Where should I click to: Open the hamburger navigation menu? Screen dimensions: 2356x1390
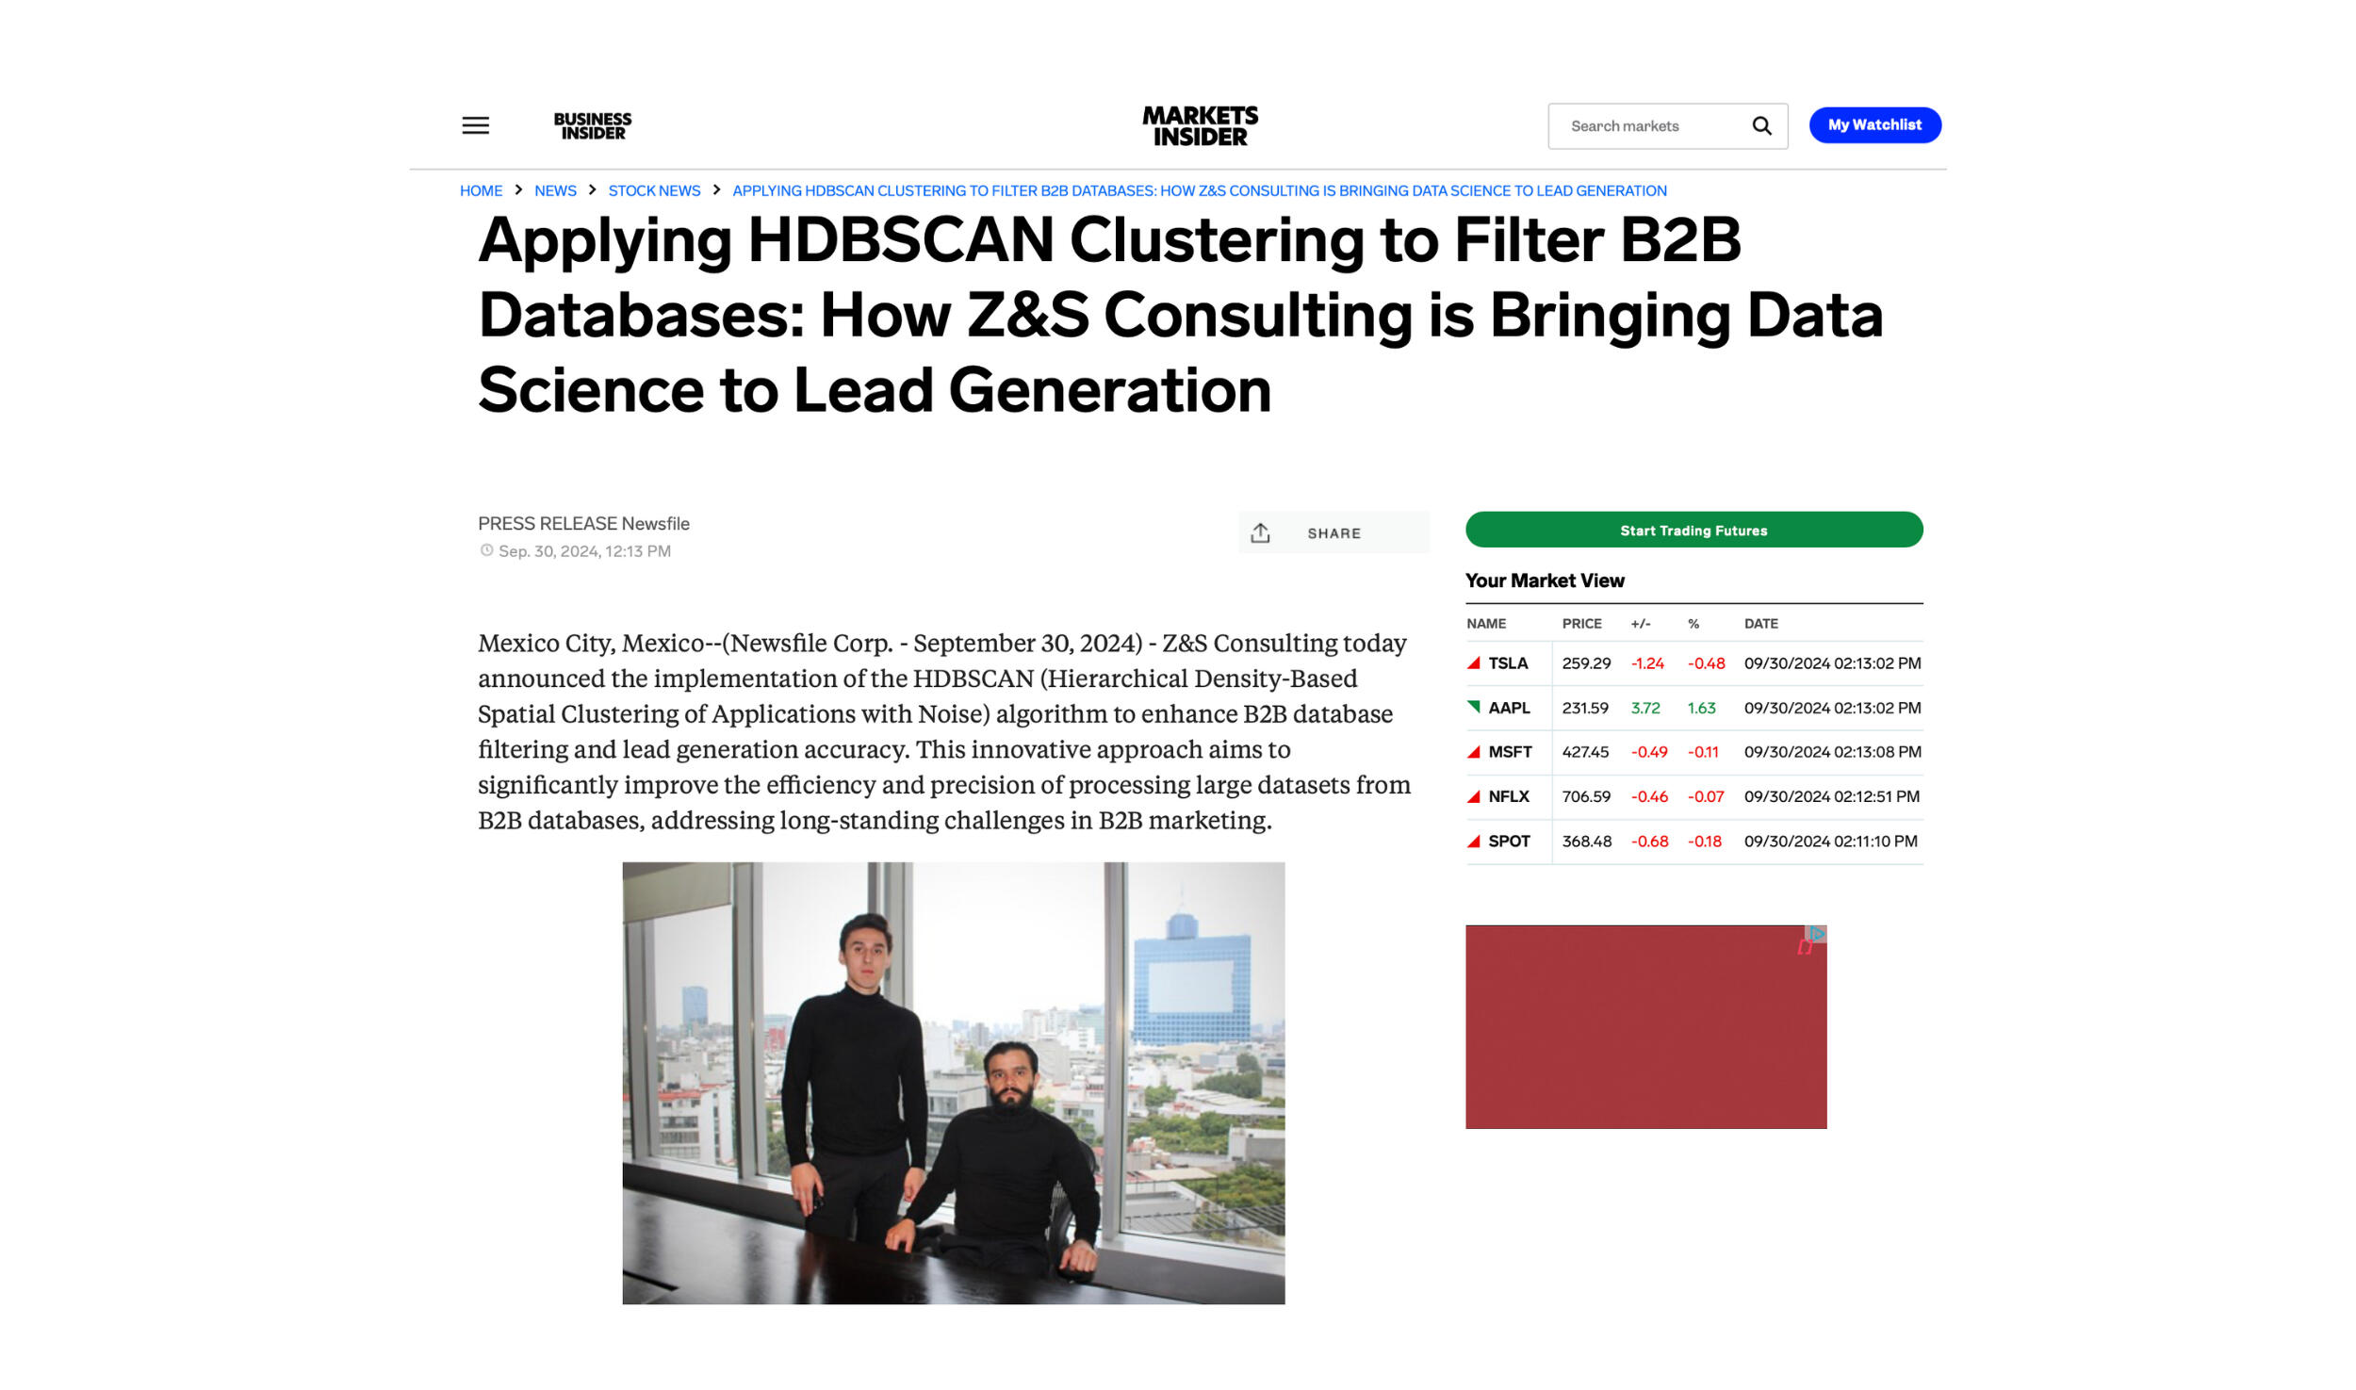pyautogui.click(x=475, y=125)
